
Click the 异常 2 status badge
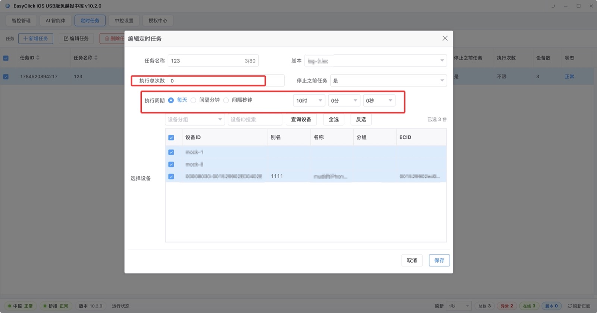[x=507, y=306]
